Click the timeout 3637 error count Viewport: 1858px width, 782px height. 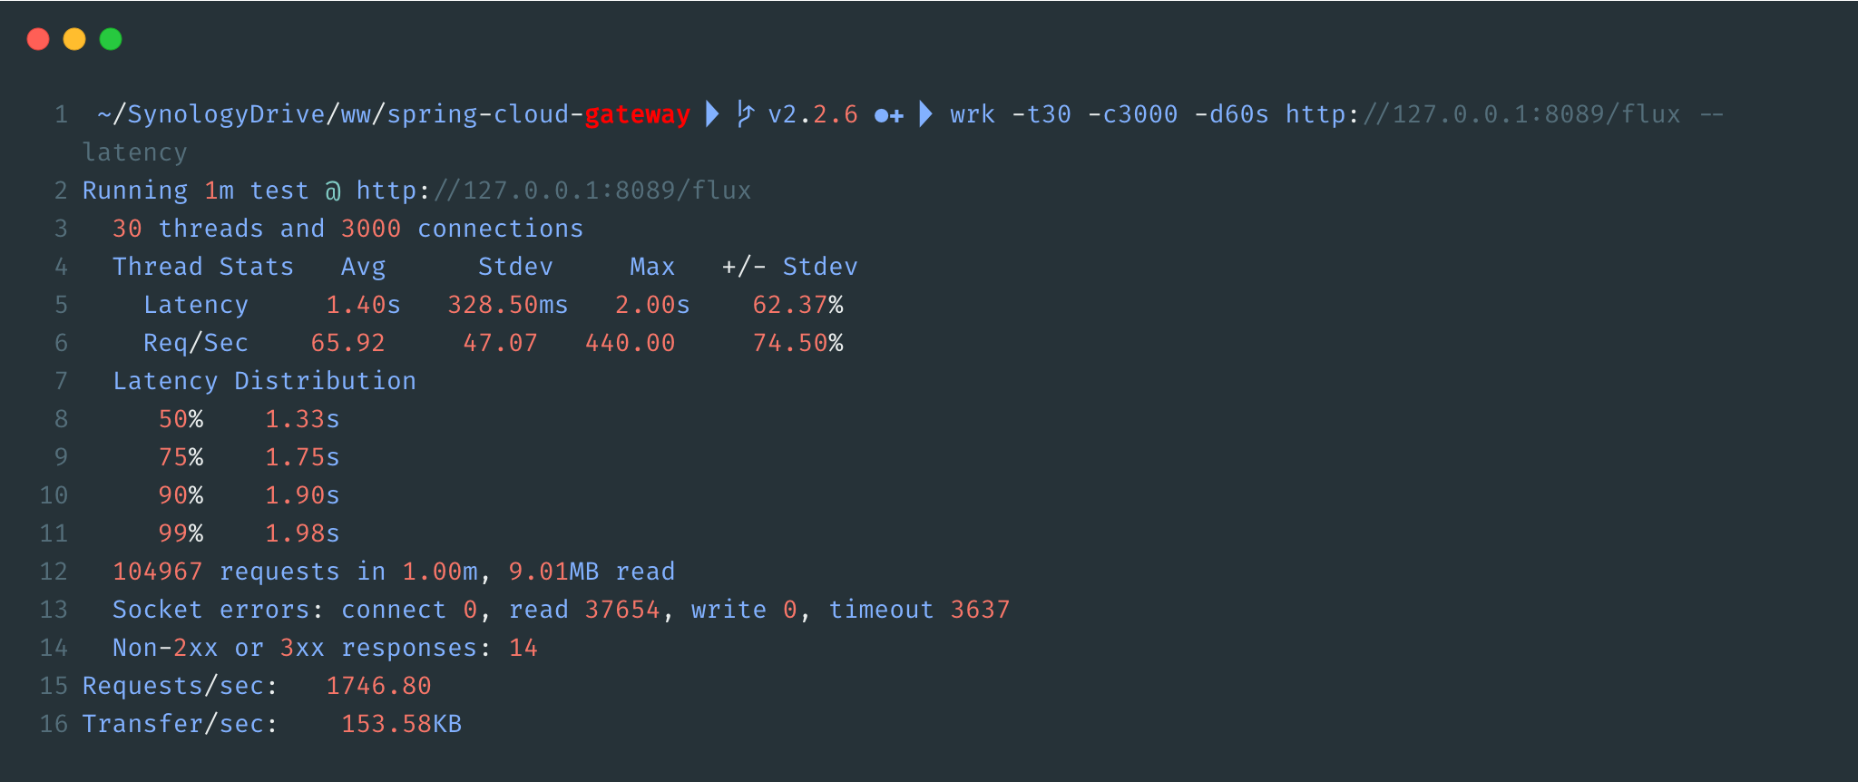pos(980,610)
